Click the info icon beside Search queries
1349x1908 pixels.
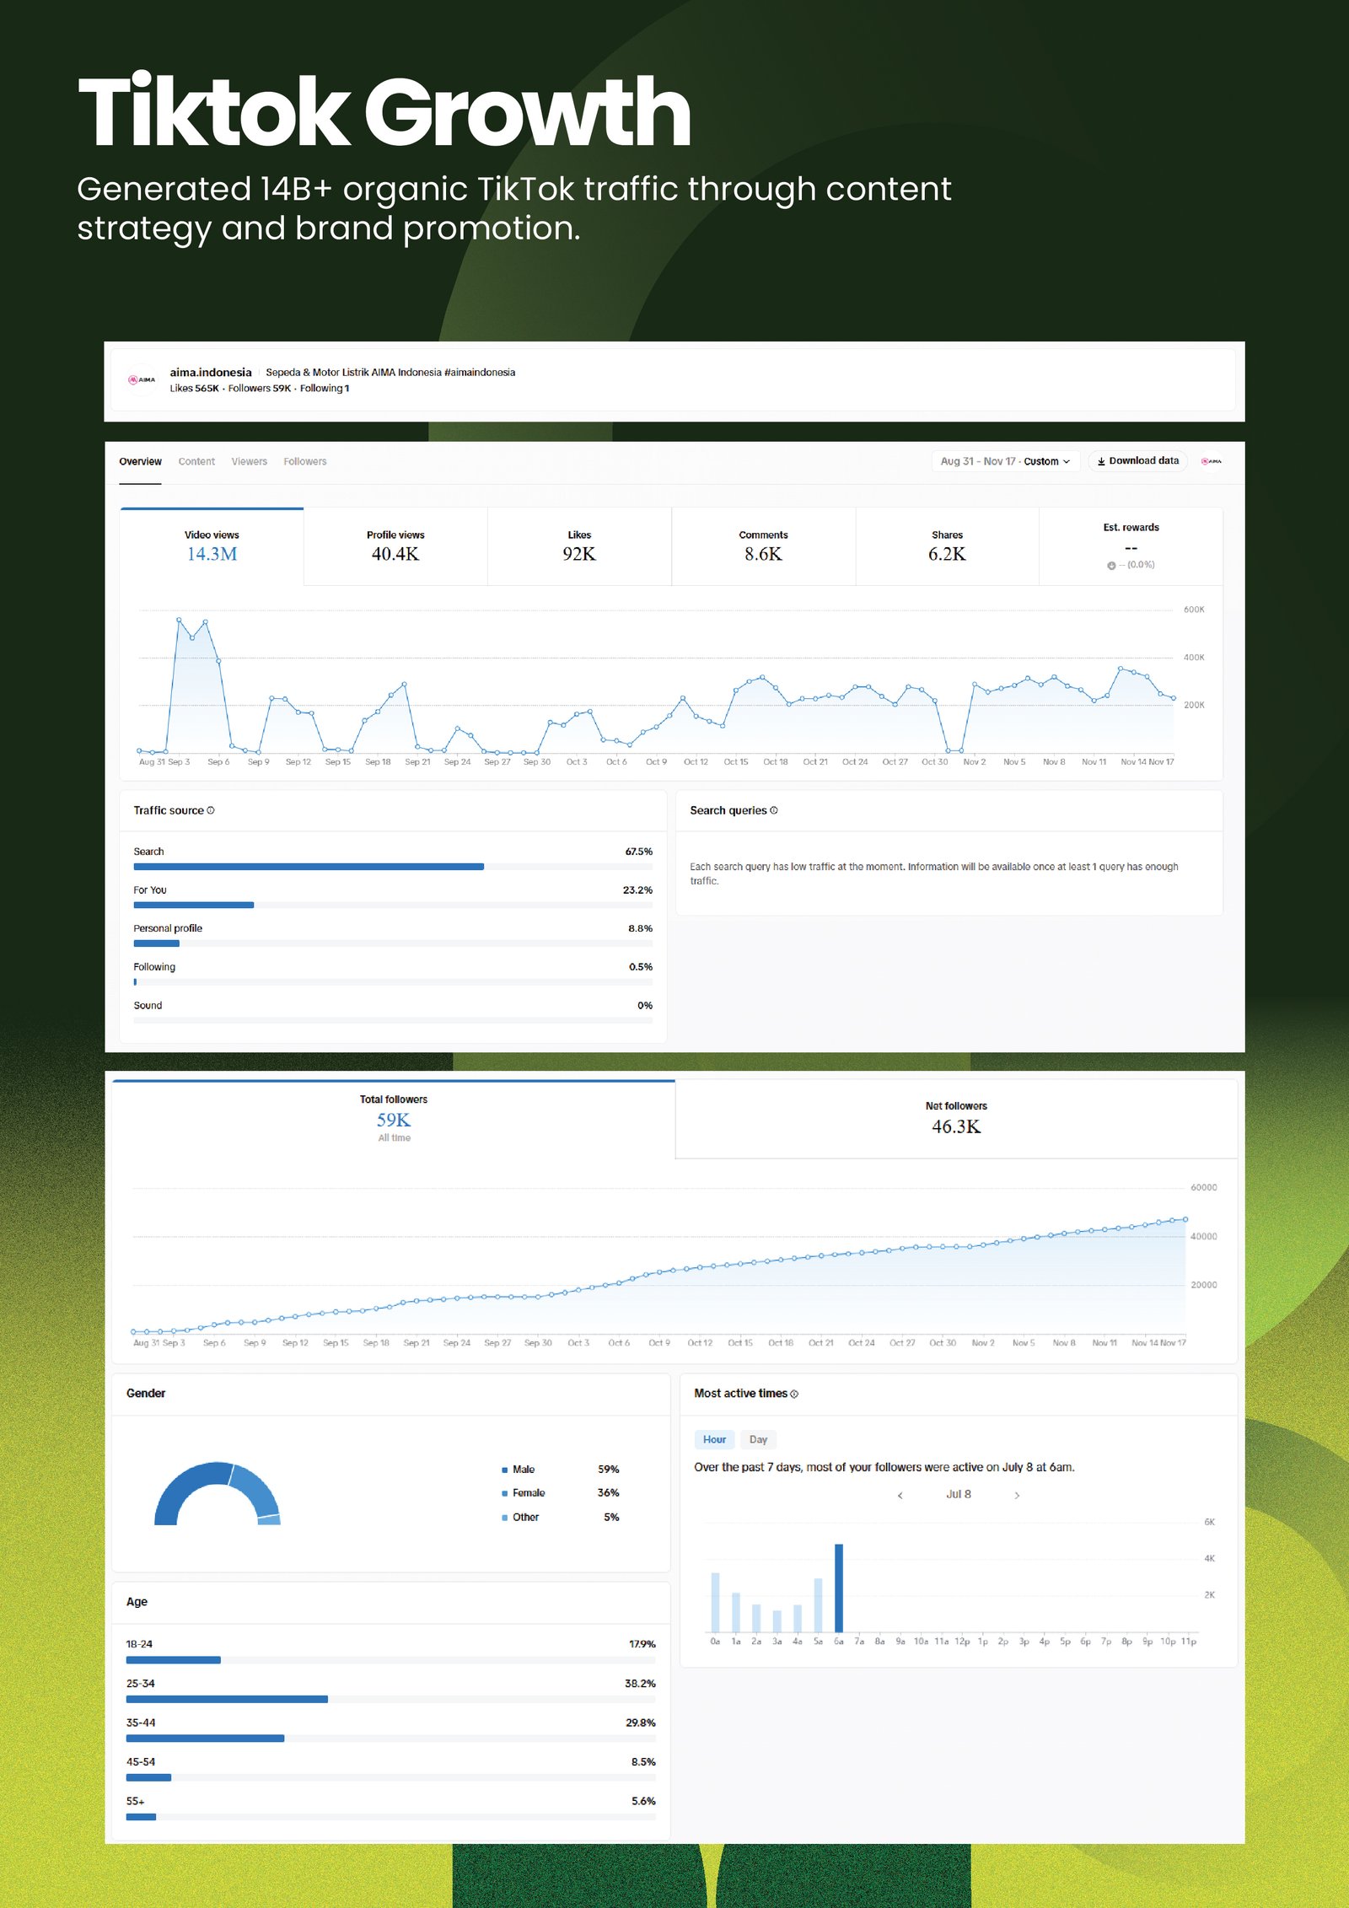tap(774, 810)
